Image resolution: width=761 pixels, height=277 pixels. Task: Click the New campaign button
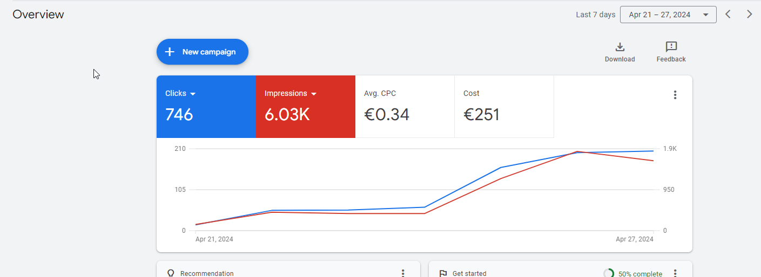pos(203,52)
